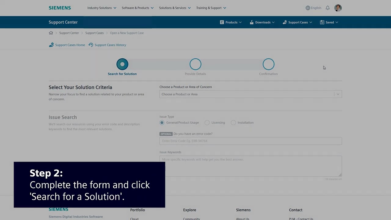Click the Portfolio footer heading
The width and height of the screenshot is (391, 220).
pyautogui.click(x=137, y=210)
